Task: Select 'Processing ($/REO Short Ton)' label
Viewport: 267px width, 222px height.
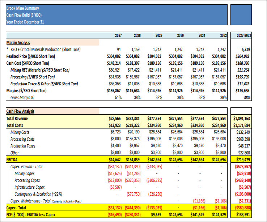Action: [33, 77]
